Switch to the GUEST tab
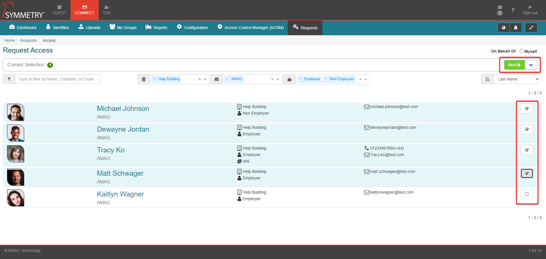Image resolution: width=546 pixels, height=259 pixels. [x=59, y=10]
